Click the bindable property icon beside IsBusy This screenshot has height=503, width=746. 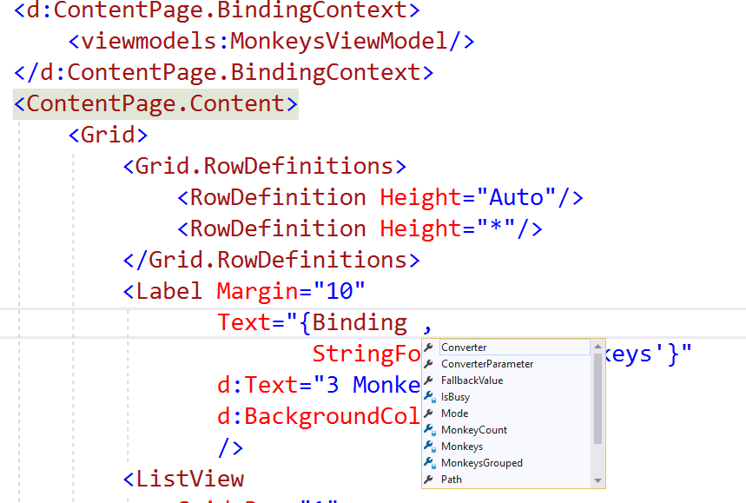coord(428,396)
